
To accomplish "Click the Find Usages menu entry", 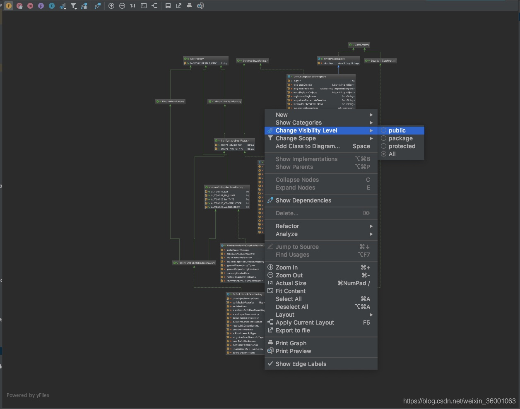I will point(321,255).
